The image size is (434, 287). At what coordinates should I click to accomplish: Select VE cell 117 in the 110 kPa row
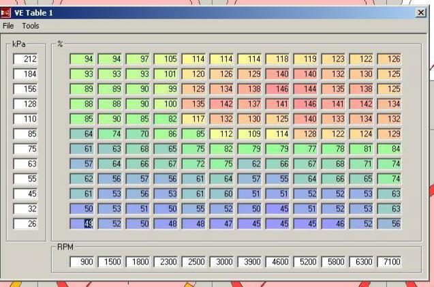[193, 119]
